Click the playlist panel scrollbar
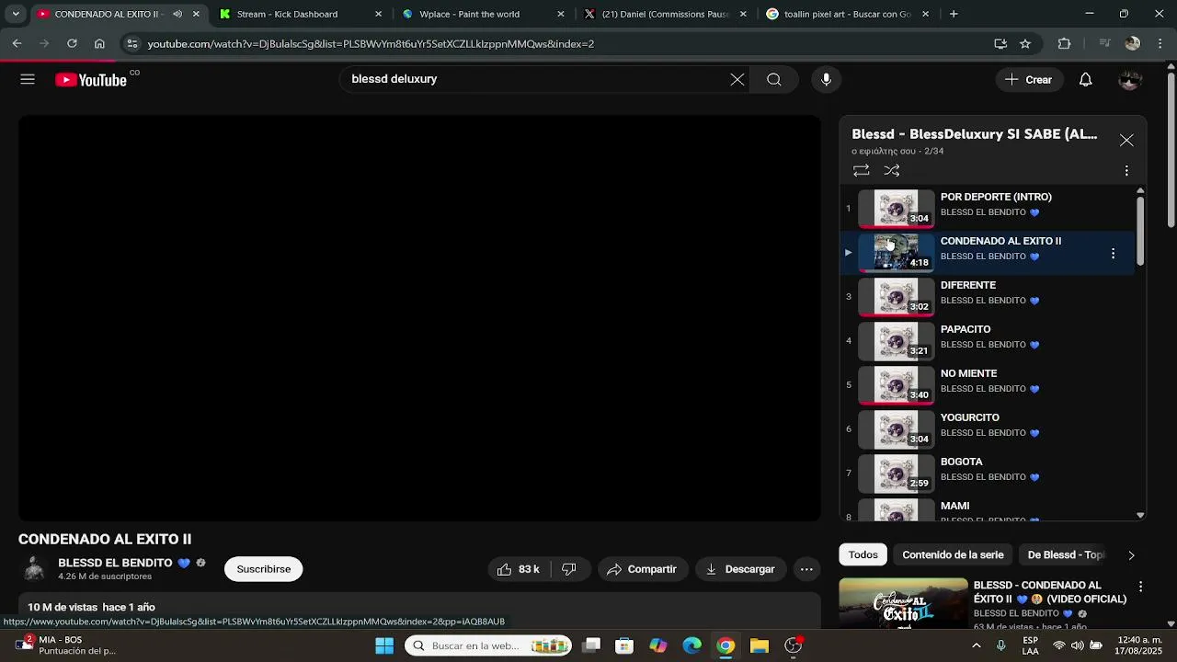The image size is (1177, 662). (1140, 230)
